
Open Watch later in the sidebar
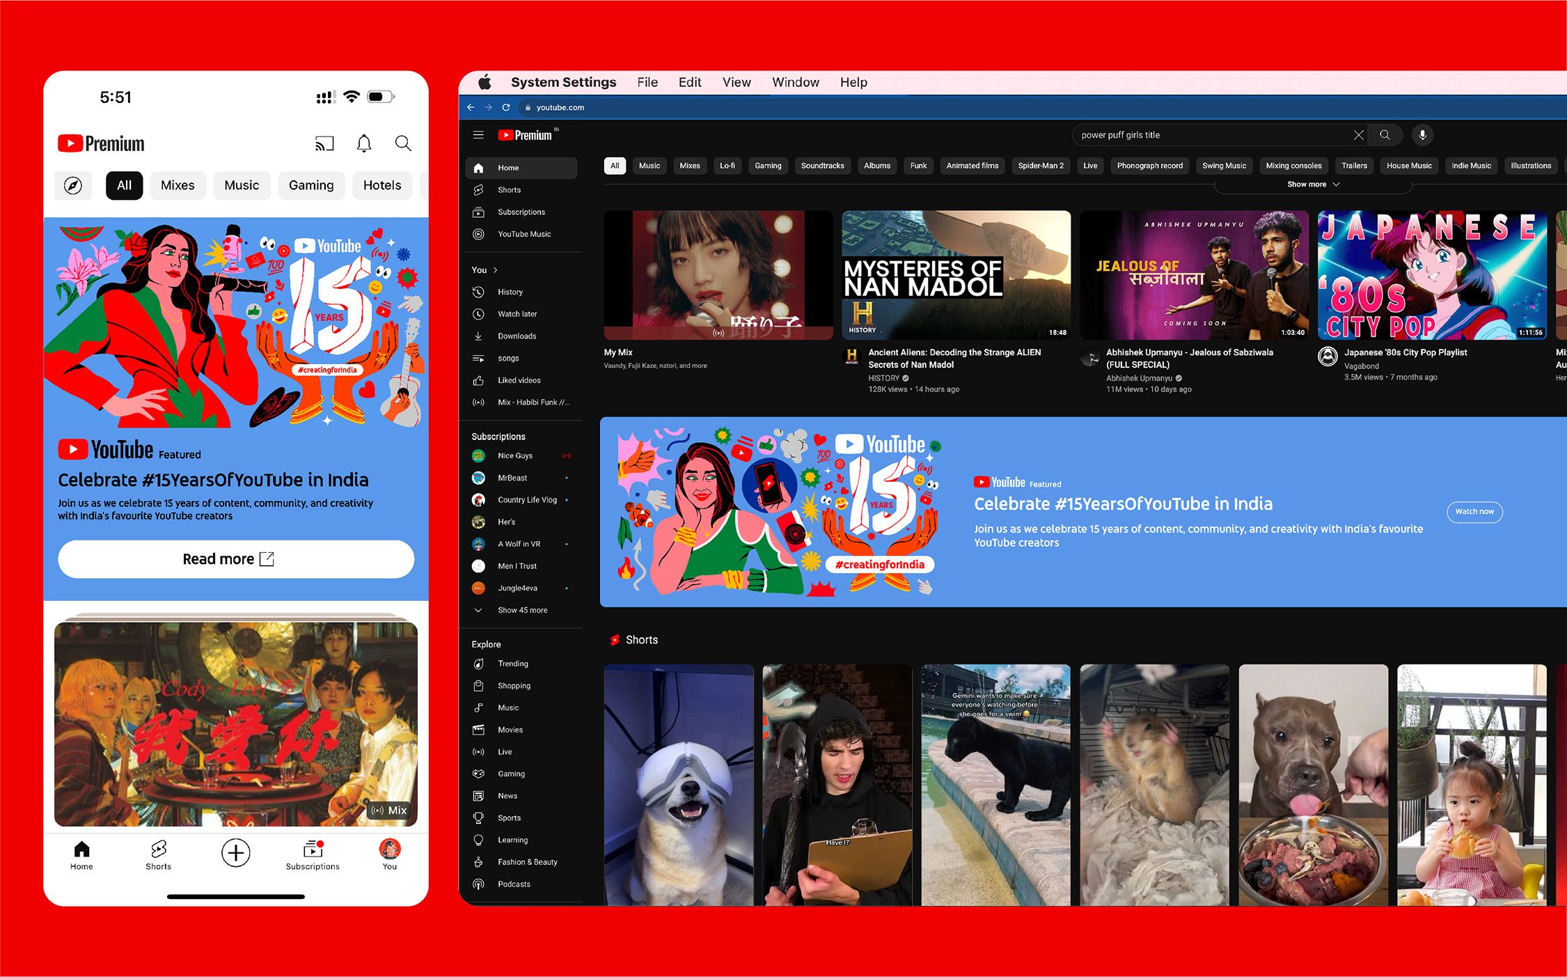point(517,314)
